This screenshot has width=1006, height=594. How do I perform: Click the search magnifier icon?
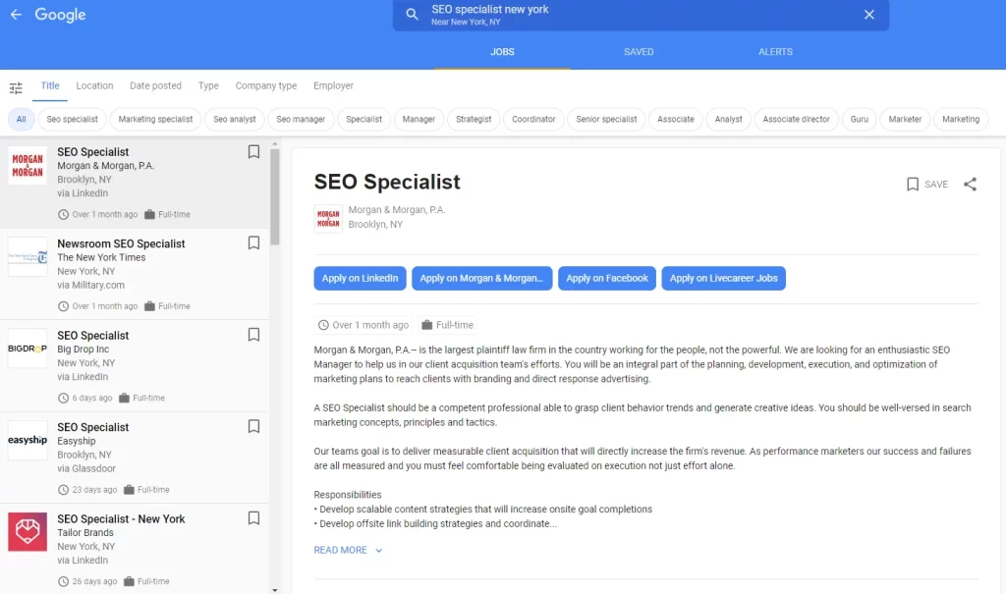coord(413,15)
